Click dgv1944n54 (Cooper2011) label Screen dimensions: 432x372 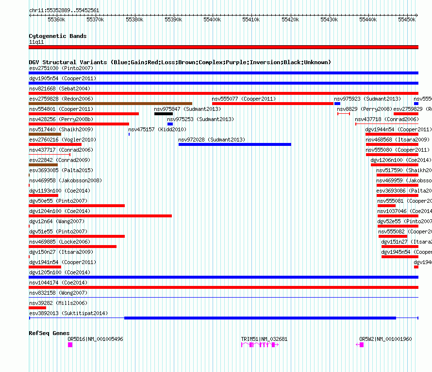[399, 129]
